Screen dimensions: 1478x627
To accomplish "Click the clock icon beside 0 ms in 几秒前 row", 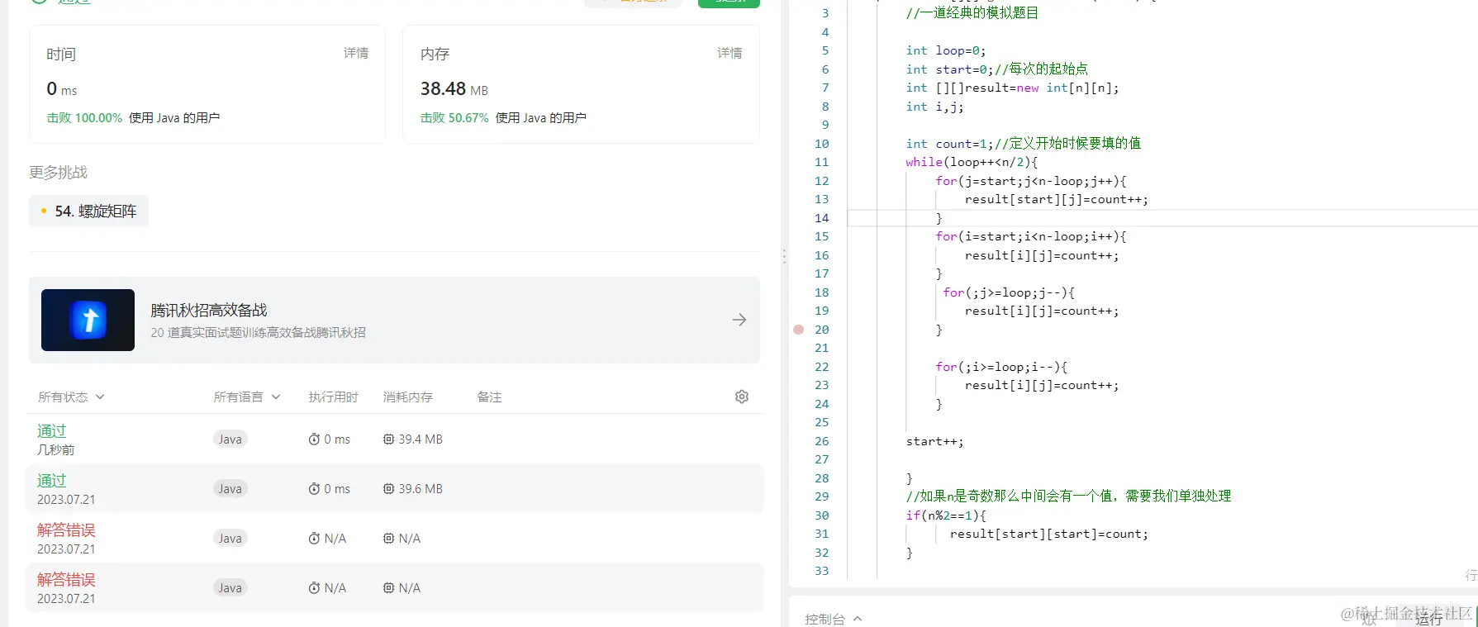I will pyautogui.click(x=314, y=439).
